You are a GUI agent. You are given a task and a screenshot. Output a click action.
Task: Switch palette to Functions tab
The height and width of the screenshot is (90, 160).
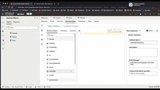click(x=63, y=31)
